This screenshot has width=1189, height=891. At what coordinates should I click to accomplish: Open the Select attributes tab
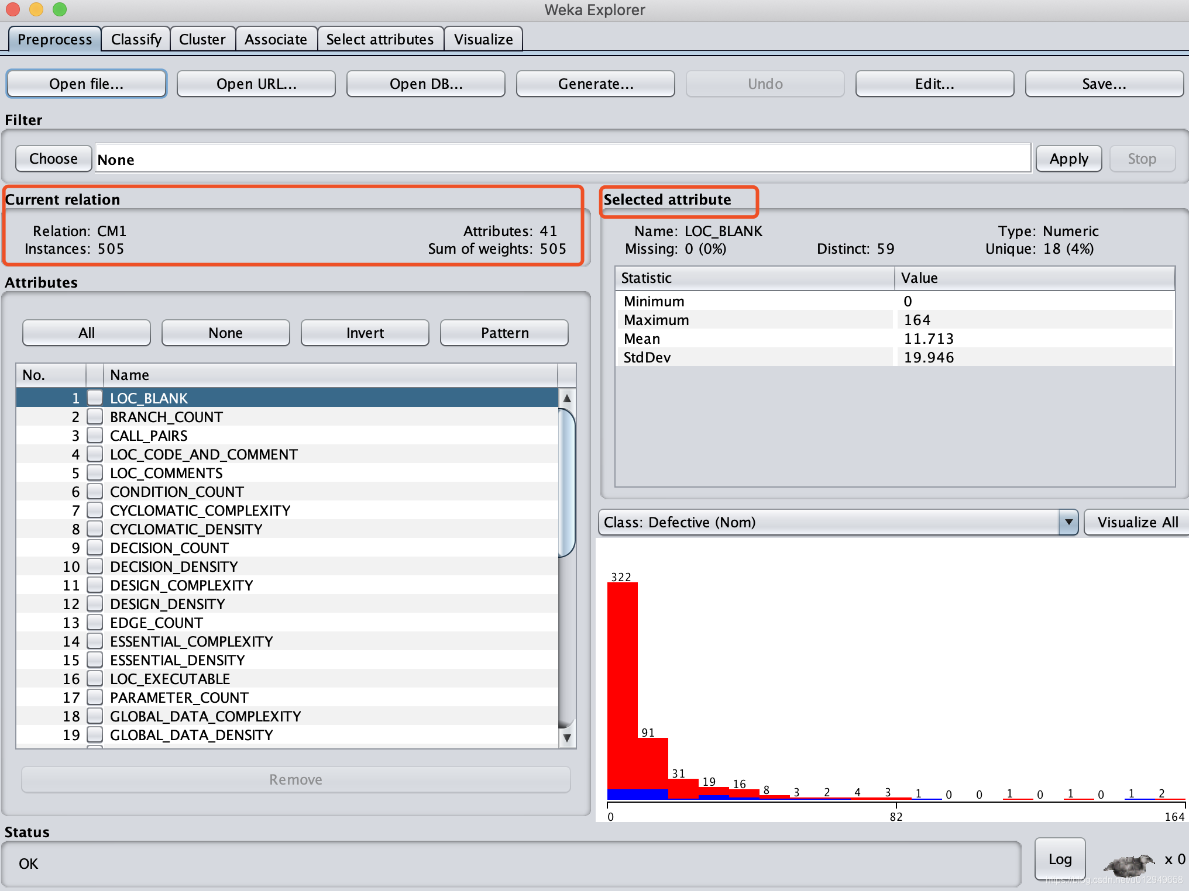(x=380, y=39)
